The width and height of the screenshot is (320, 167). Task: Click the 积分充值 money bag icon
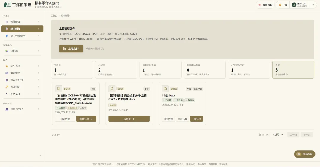point(7,66)
